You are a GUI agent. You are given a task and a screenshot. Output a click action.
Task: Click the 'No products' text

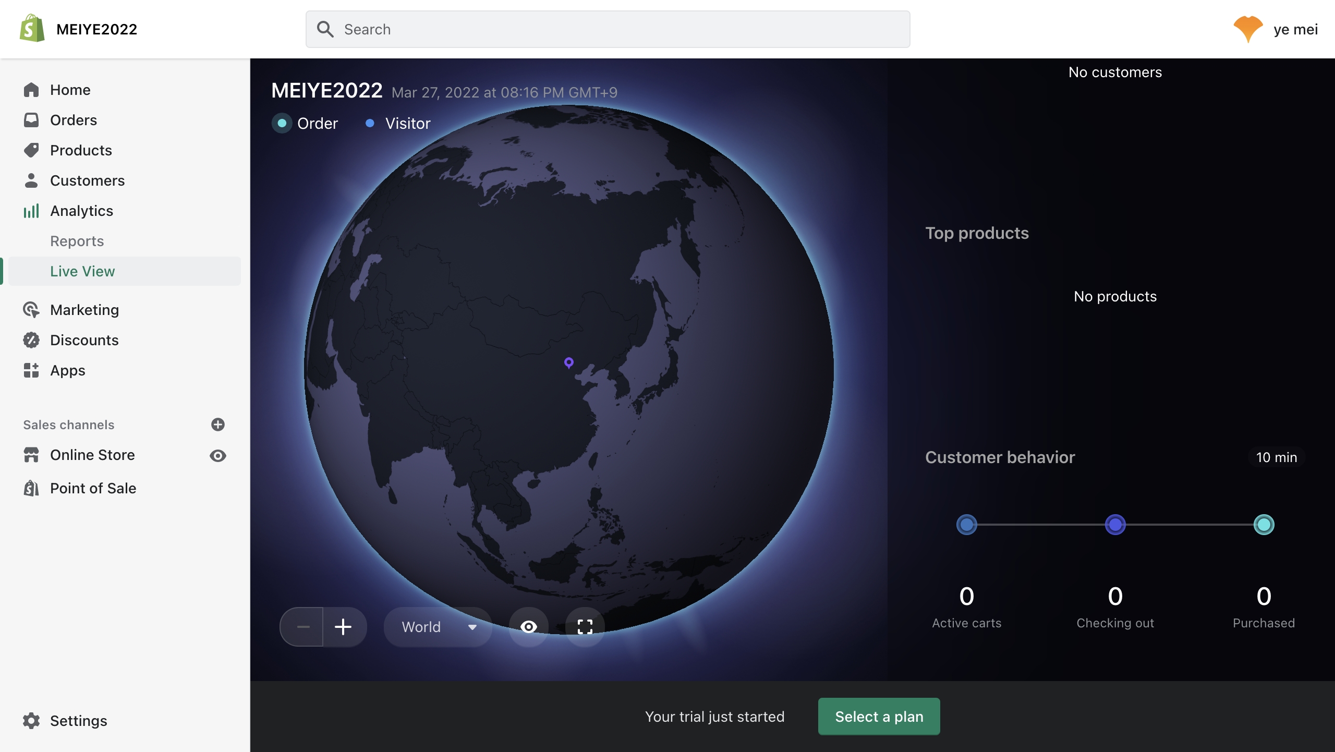tap(1115, 296)
